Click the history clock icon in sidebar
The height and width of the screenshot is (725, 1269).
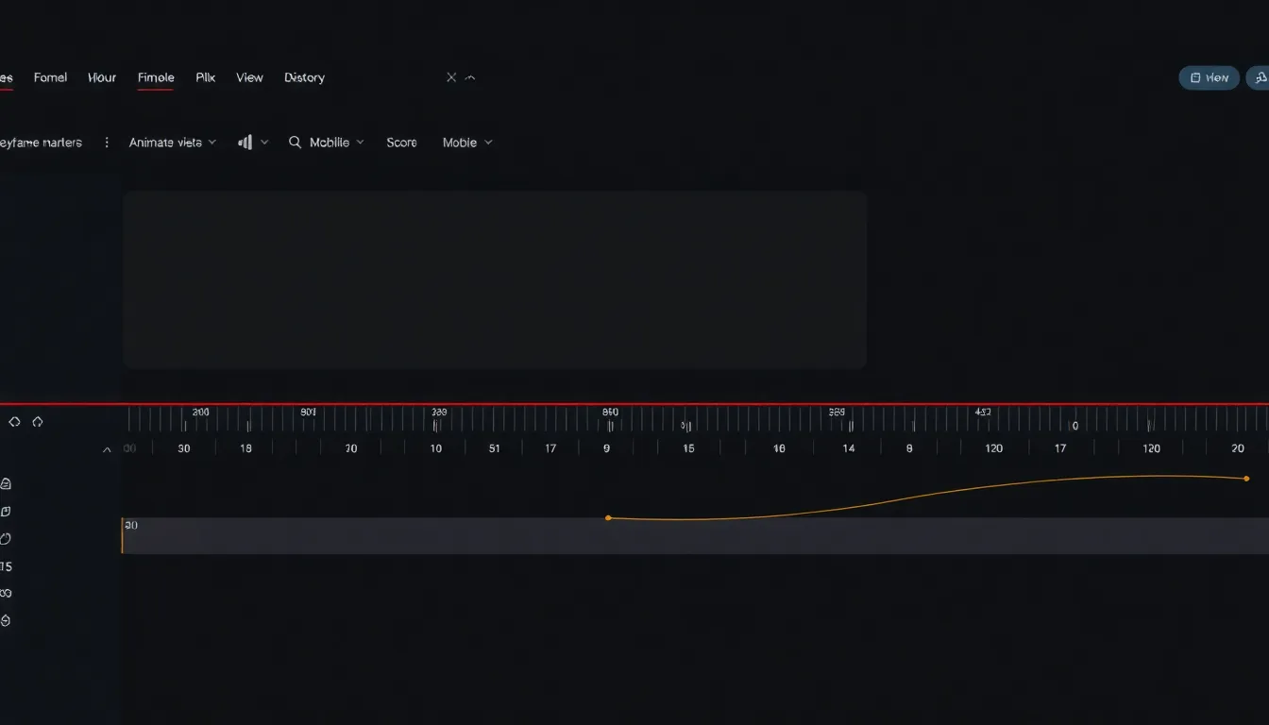point(6,538)
